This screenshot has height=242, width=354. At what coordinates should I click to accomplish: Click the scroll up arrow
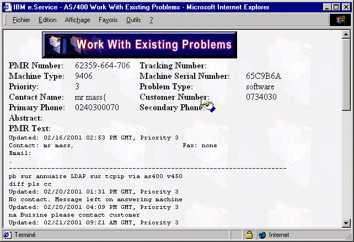(x=346, y=34)
